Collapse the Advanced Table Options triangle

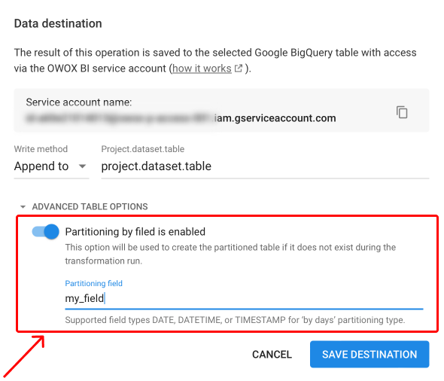pyautogui.click(x=23, y=207)
